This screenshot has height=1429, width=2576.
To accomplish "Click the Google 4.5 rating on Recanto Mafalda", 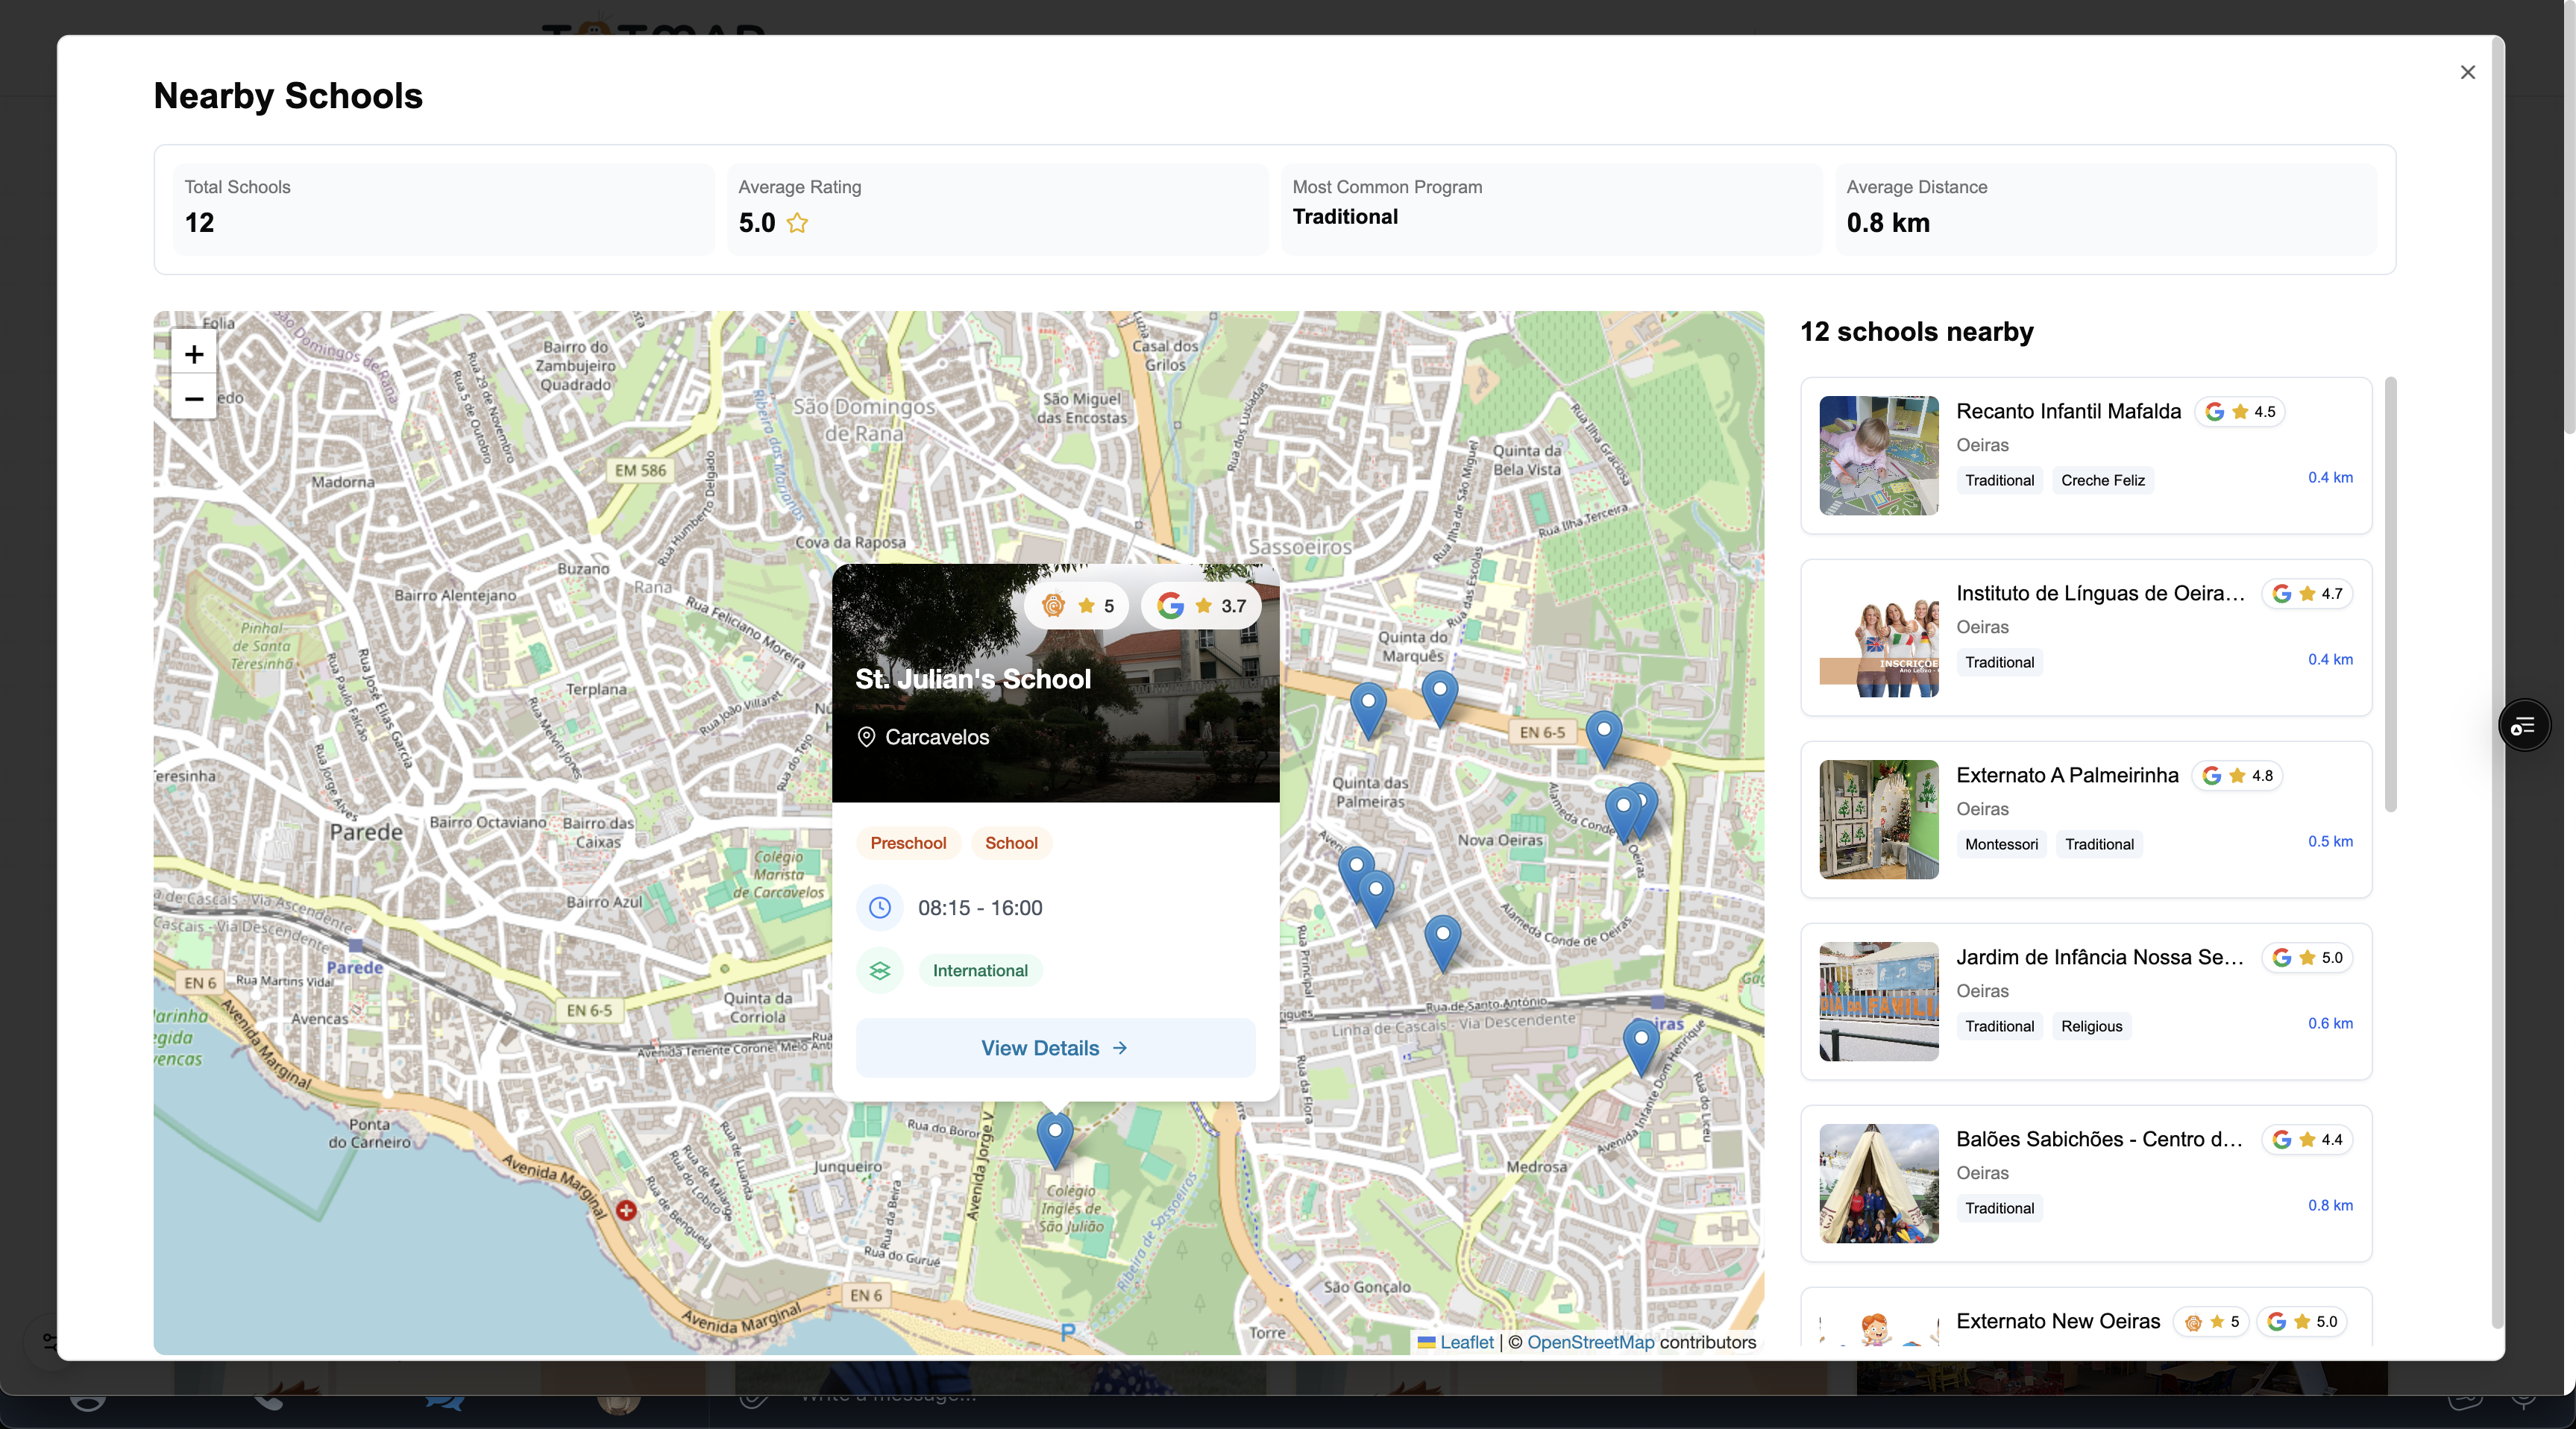I will point(2239,412).
